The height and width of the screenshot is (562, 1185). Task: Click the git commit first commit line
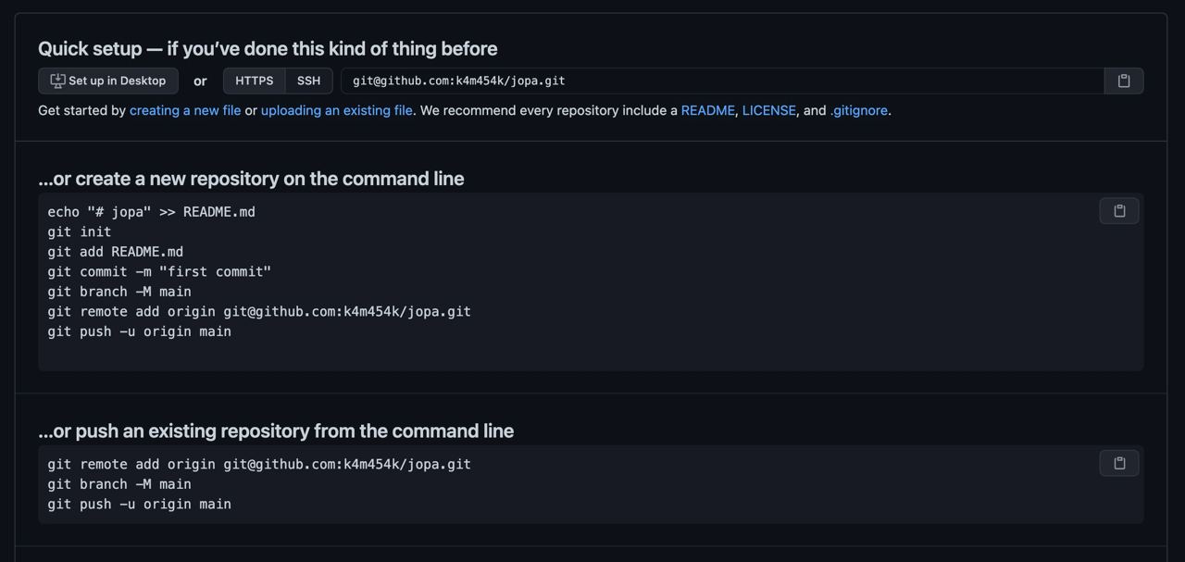[159, 271]
